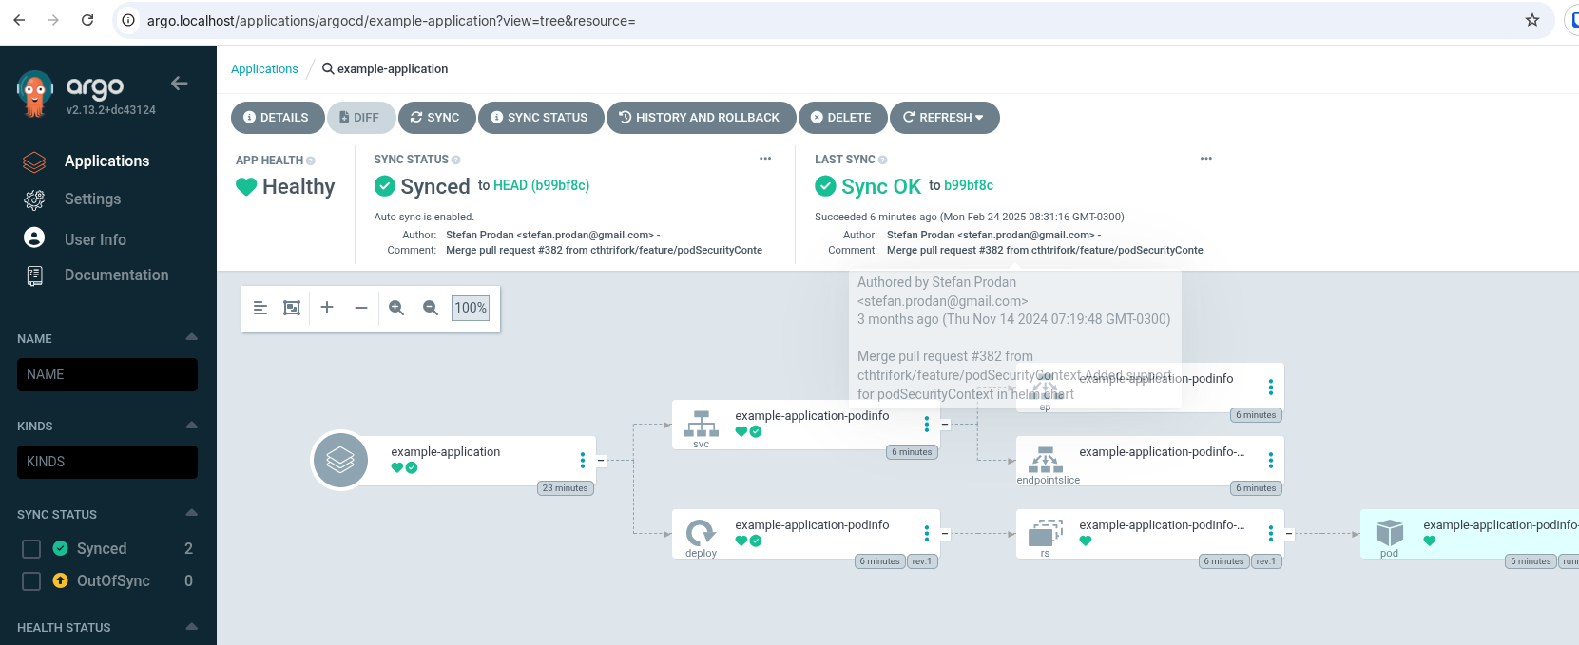This screenshot has height=645, width=1579.
Task: Click the plus icon to expand all nodes
Action: [x=327, y=308]
